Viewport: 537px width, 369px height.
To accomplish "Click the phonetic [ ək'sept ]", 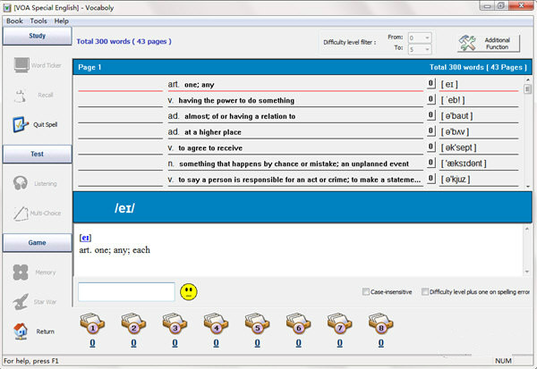I will coord(458,147).
